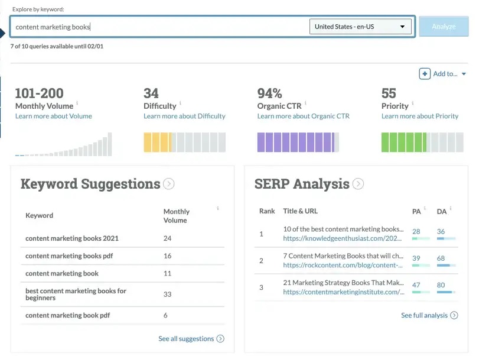Expand the Add to... dropdown arrow

tap(464, 74)
